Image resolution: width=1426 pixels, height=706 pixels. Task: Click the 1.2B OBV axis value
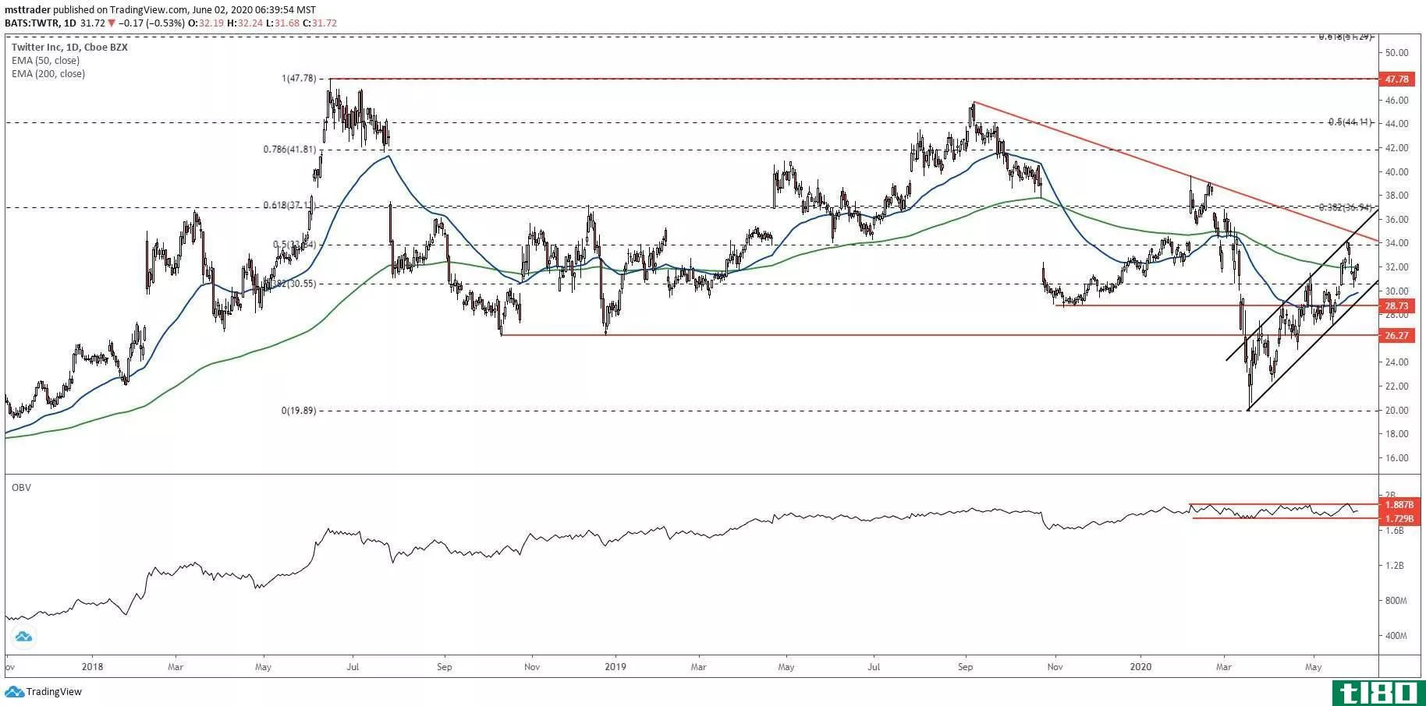point(1394,566)
